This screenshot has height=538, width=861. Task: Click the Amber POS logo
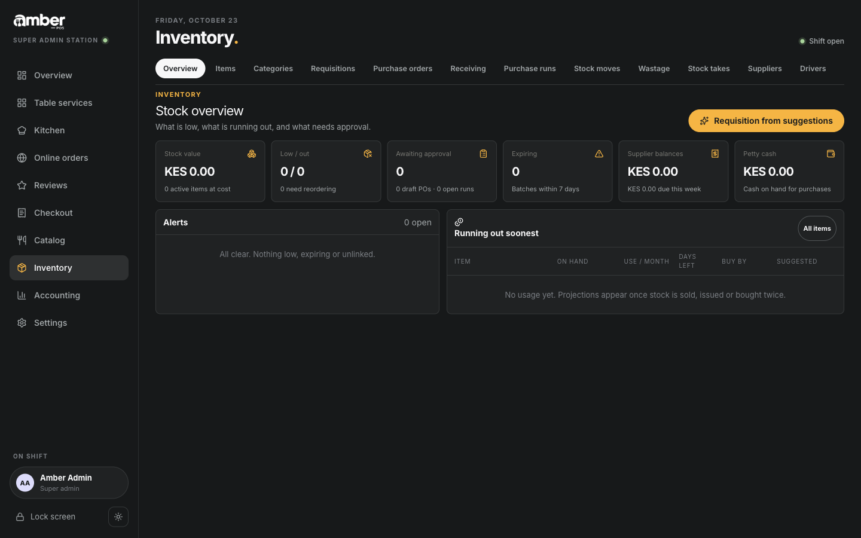click(x=39, y=22)
